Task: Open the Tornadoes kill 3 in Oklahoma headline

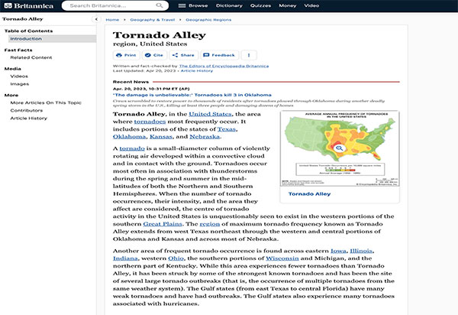Action: pyautogui.click(x=192, y=95)
